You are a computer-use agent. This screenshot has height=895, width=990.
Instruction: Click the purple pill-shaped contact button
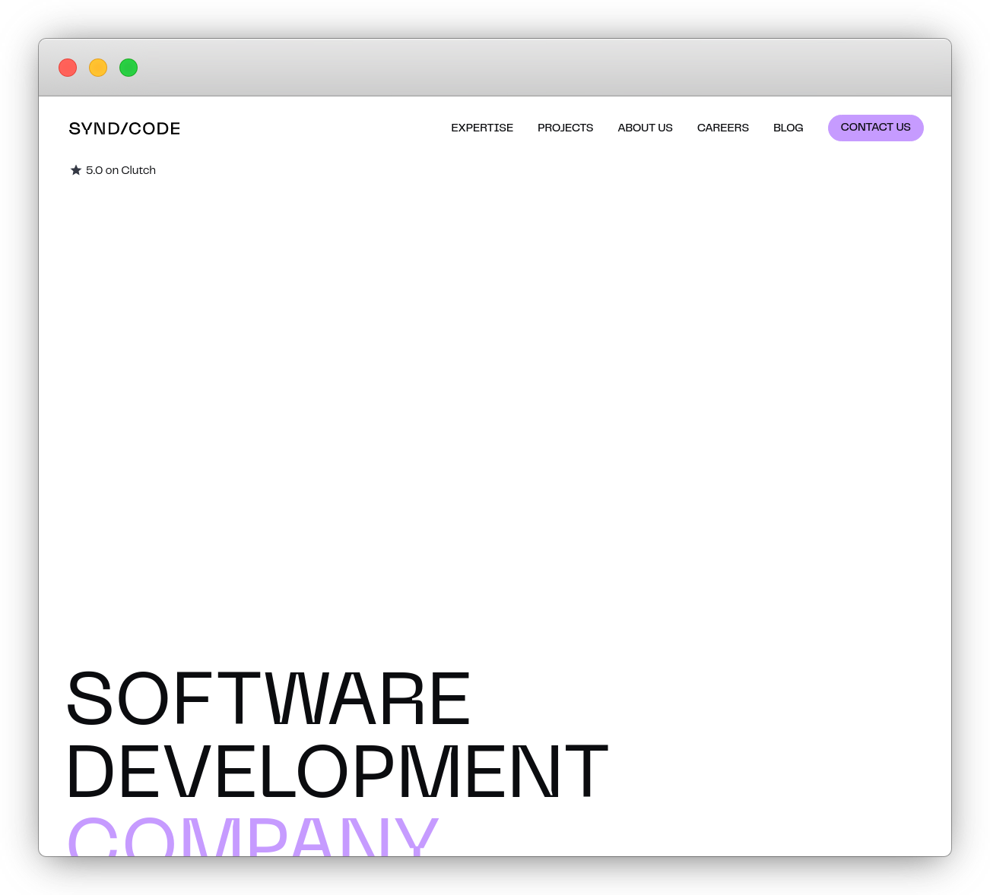[876, 128]
